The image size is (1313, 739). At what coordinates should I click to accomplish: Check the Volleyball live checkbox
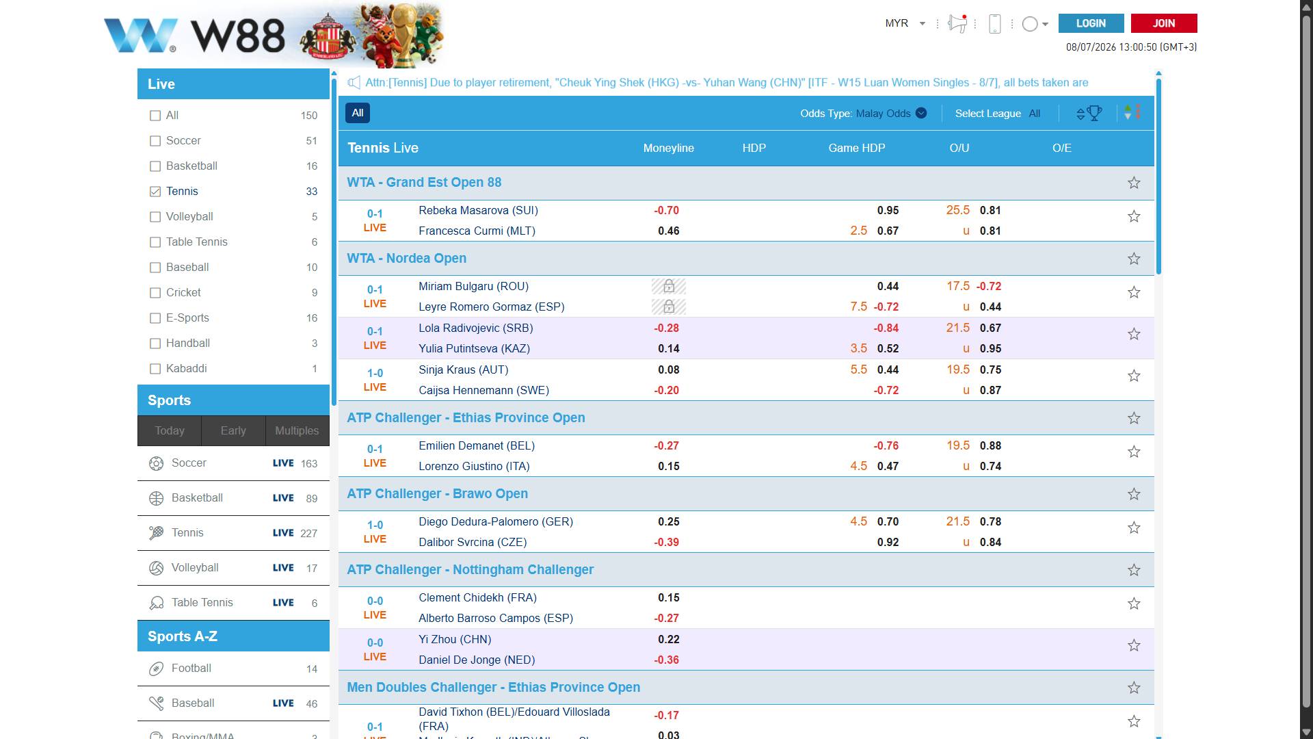point(155,217)
